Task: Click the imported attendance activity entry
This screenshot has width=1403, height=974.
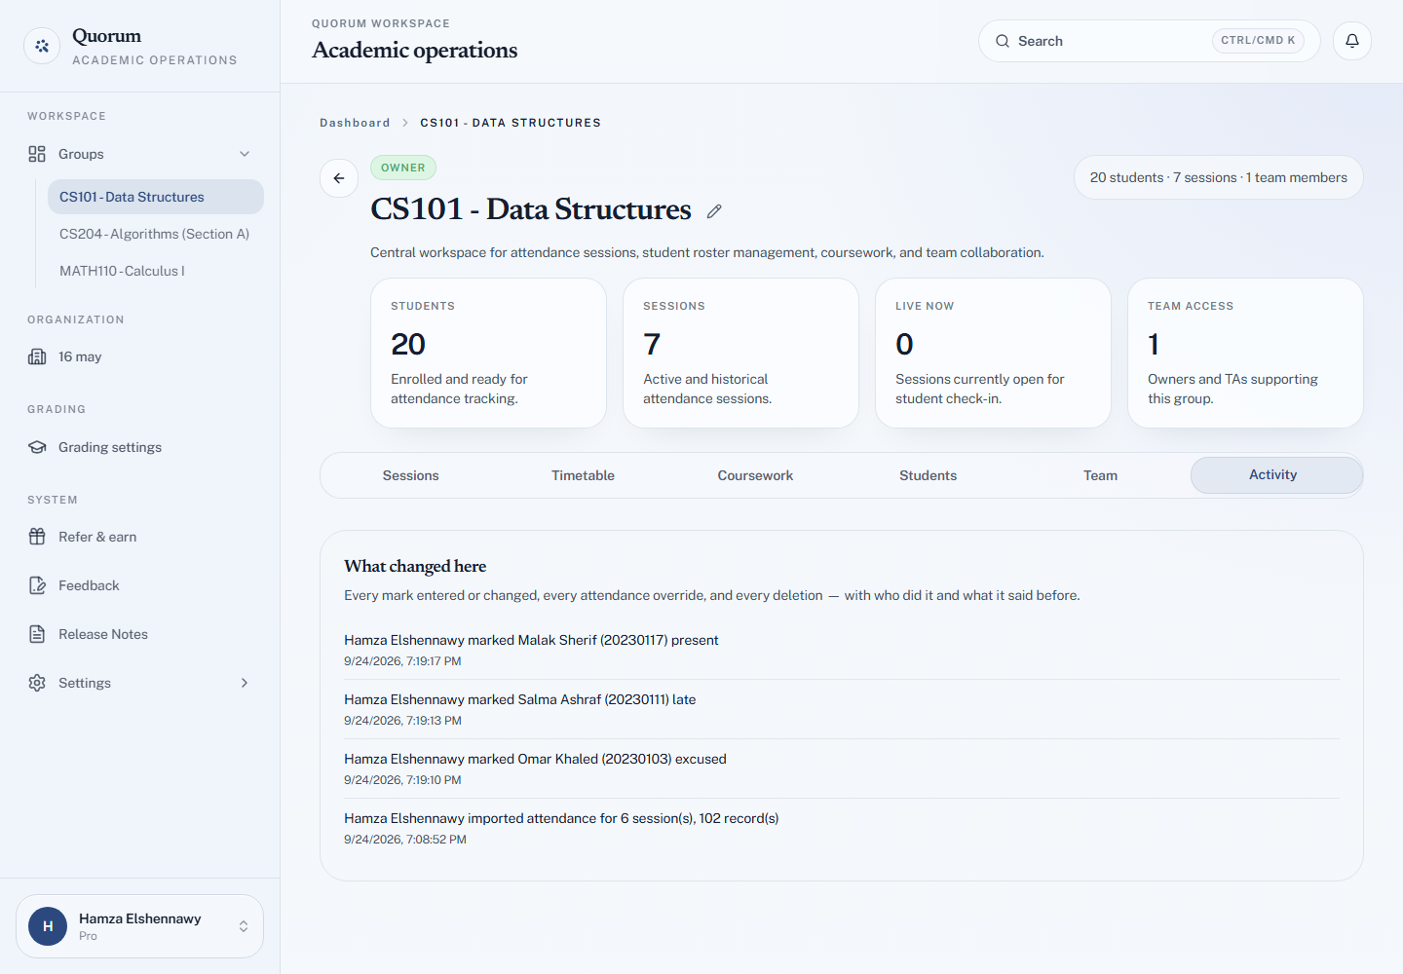Action: coord(842,828)
